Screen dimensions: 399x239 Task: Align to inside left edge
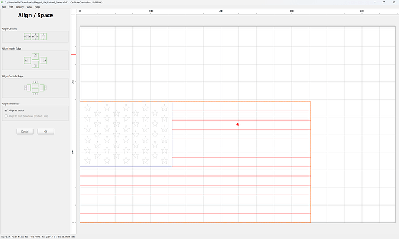coord(28,60)
